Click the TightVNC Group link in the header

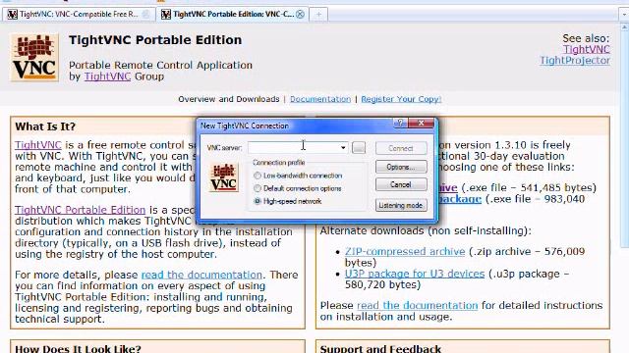107,76
